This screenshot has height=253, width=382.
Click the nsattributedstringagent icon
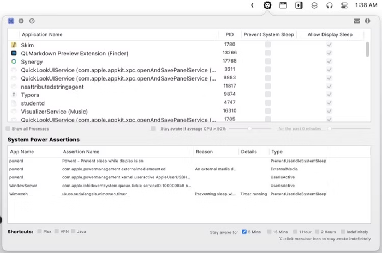point(14,87)
